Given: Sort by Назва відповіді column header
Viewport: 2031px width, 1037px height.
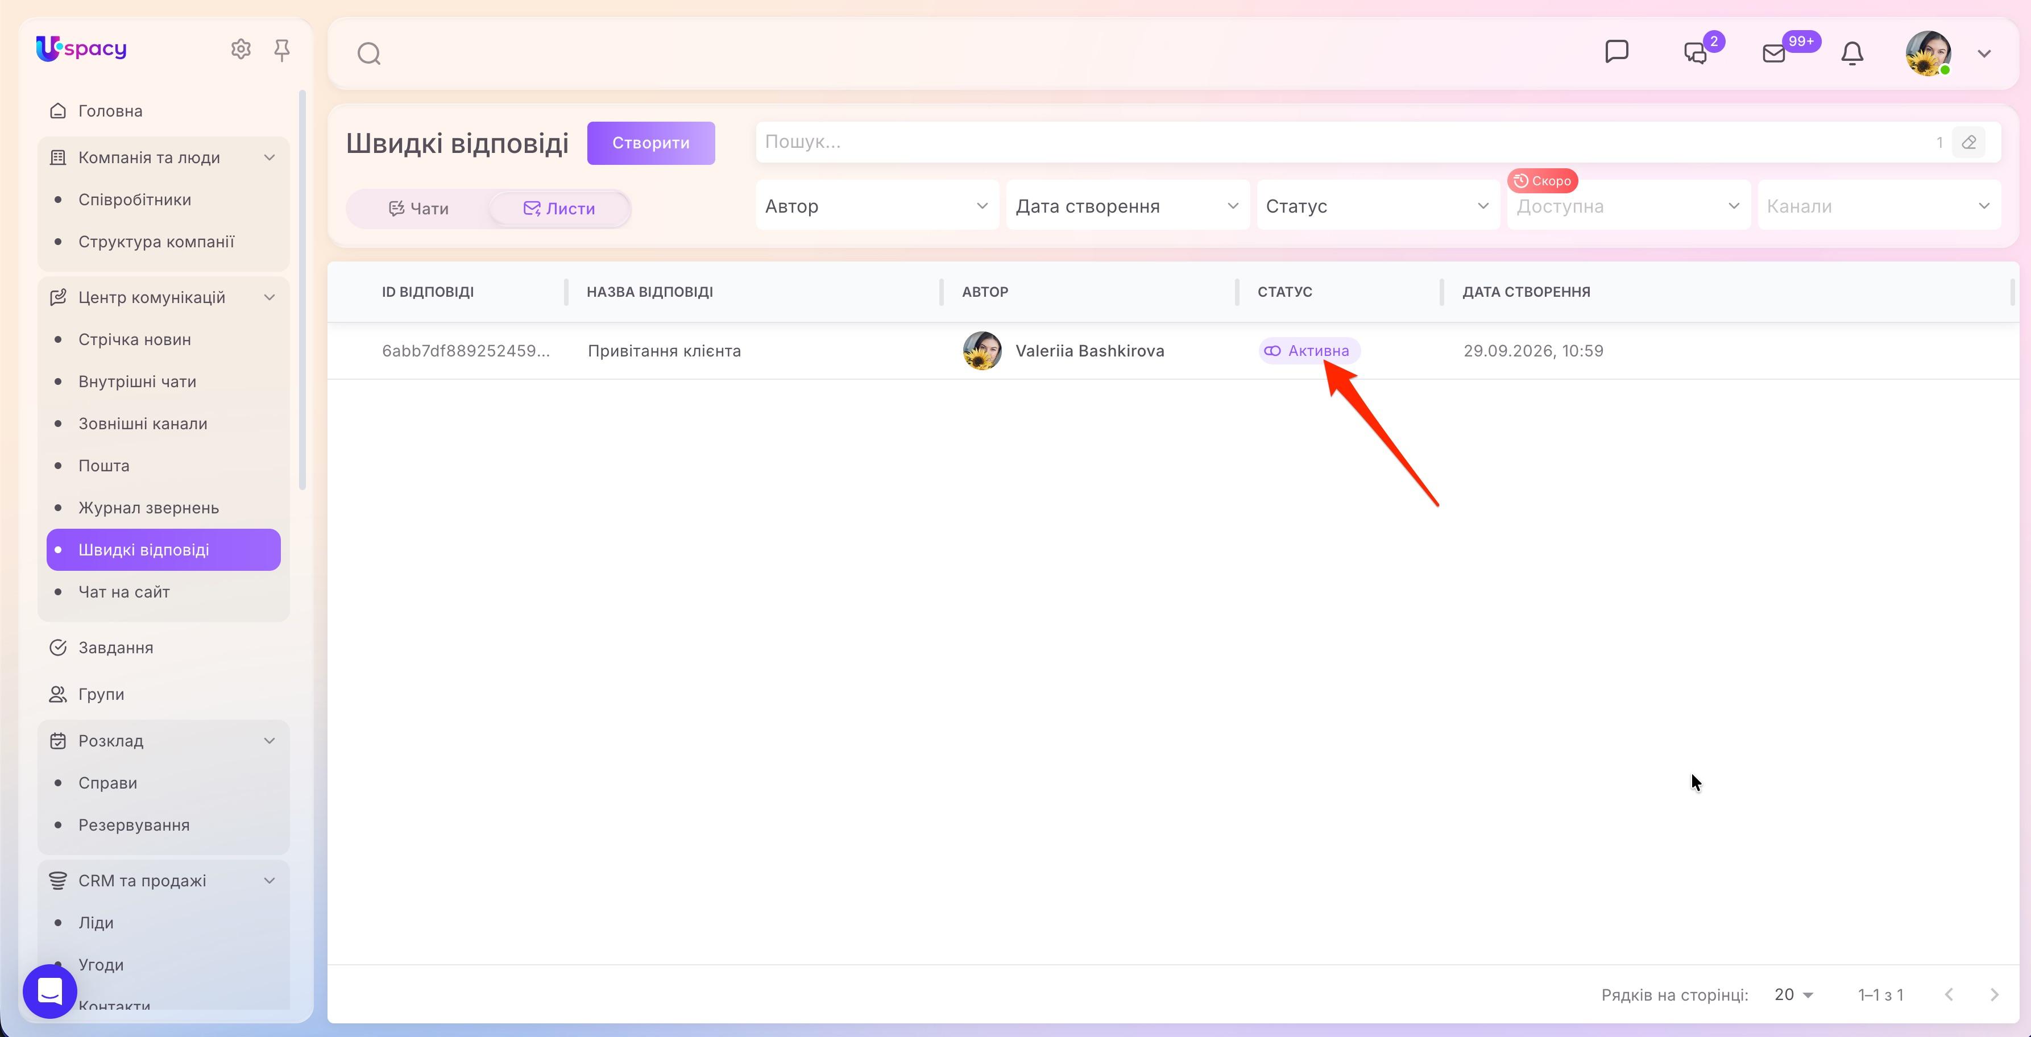Looking at the screenshot, I should 650,292.
